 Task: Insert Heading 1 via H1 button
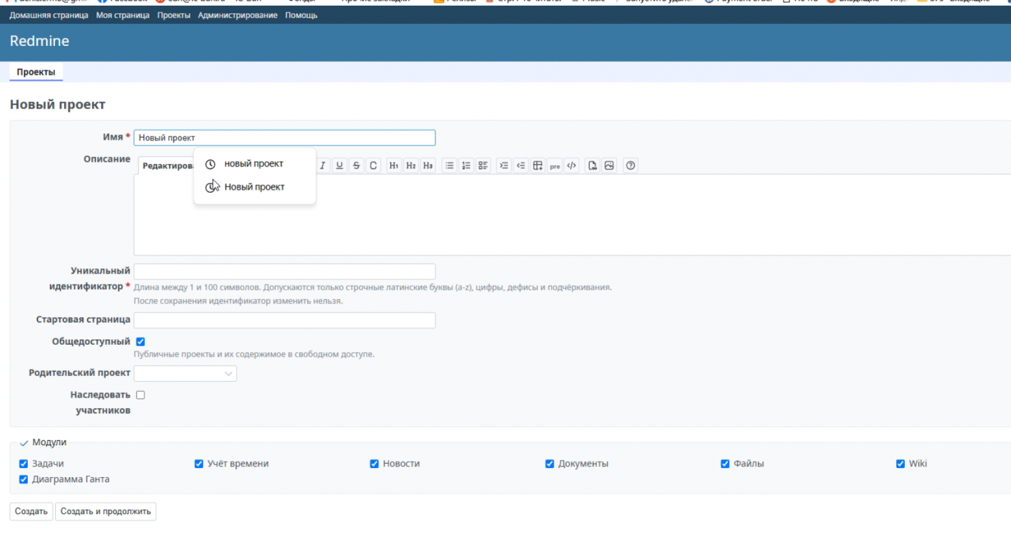(x=393, y=165)
